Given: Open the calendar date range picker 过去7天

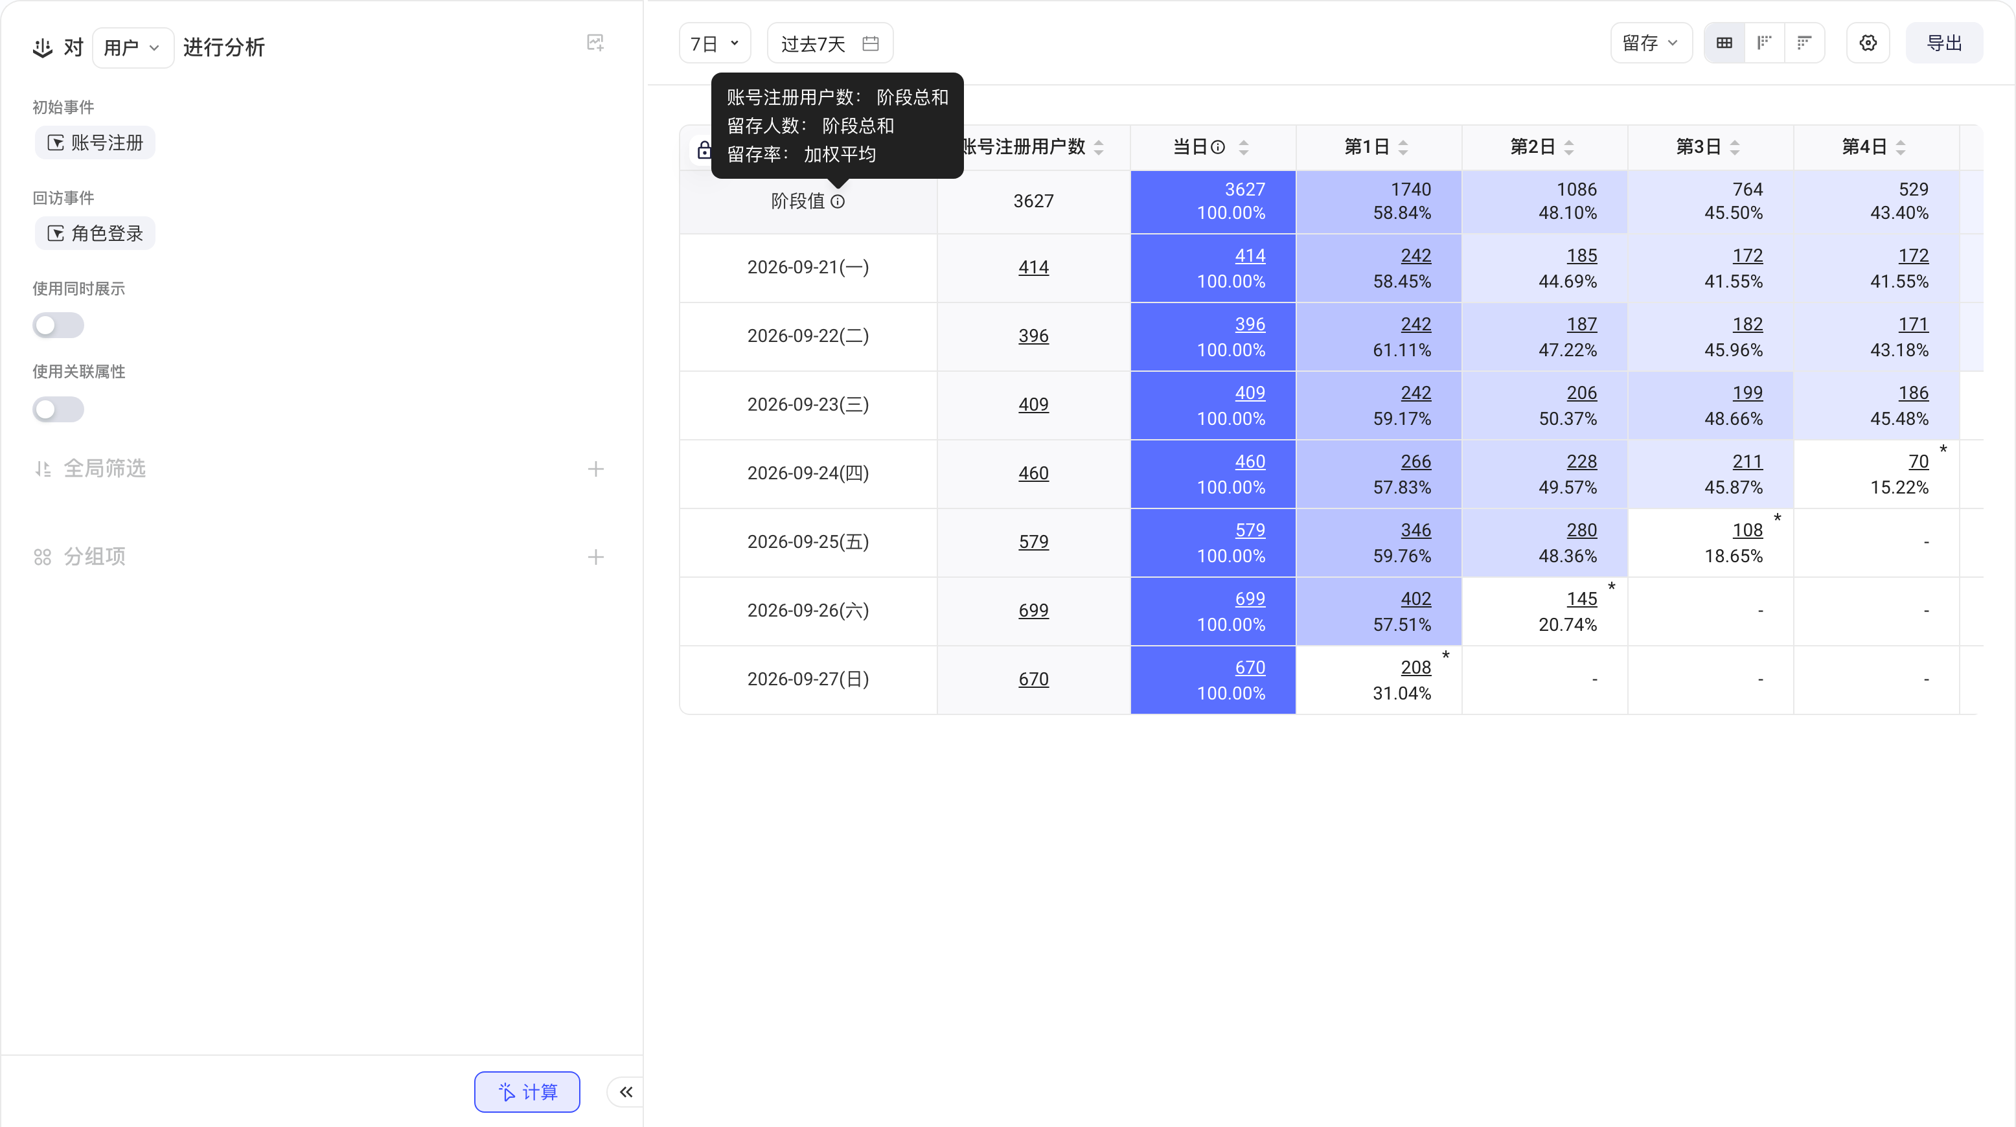Looking at the screenshot, I should tap(830, 43).
